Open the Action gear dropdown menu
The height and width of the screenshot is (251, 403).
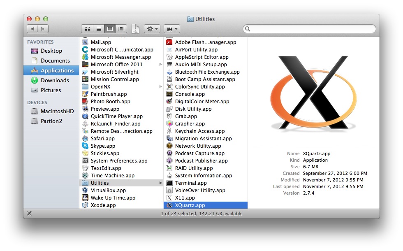click(x=152, y=29)
